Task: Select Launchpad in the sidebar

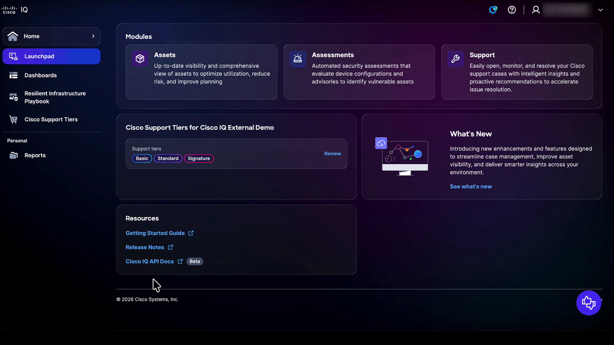Action: tap(51, 56)
